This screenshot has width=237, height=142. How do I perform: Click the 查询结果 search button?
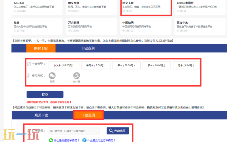118,131
